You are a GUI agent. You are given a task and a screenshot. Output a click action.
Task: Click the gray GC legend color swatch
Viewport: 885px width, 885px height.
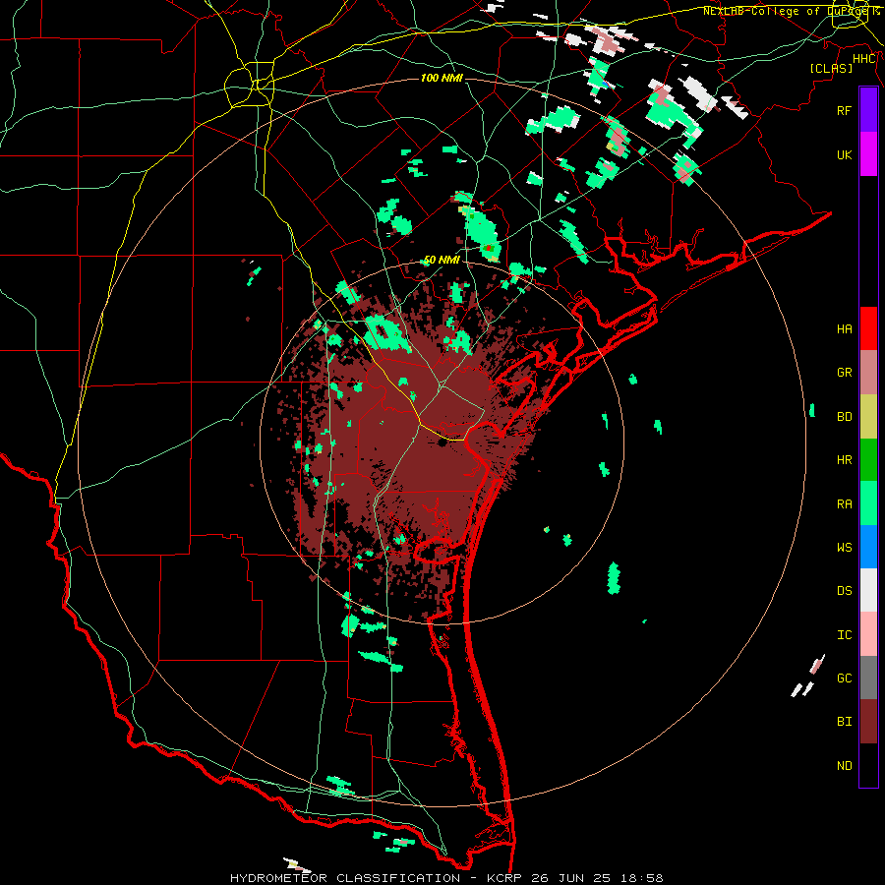(x=868, y=678)
